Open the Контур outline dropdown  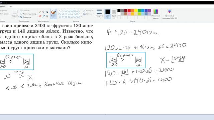tap(88, 10)
